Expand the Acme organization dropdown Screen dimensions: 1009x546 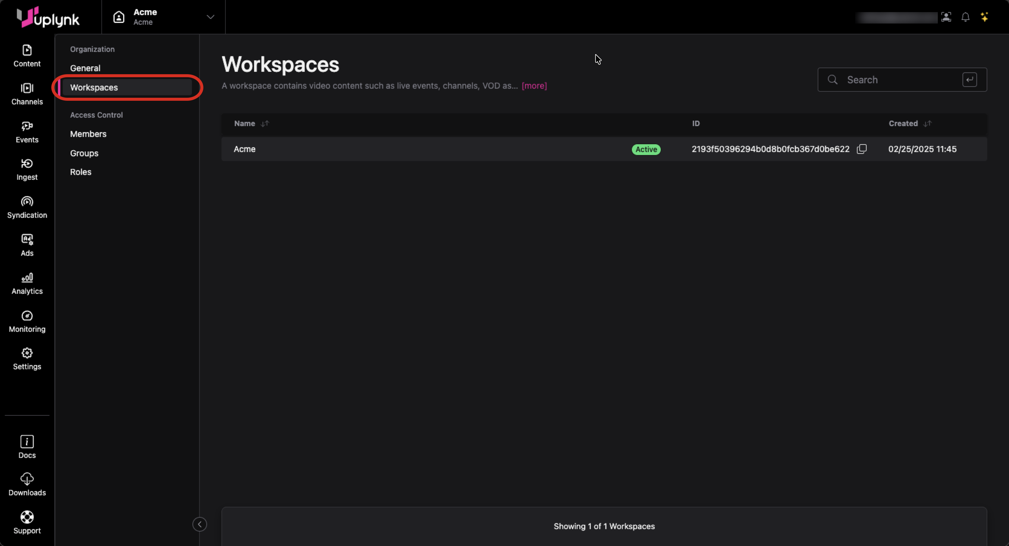click(x=210, y=17)
